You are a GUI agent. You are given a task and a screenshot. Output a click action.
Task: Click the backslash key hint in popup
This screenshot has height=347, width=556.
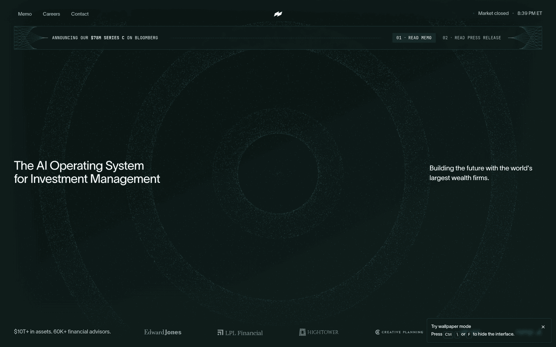(457, 334)
